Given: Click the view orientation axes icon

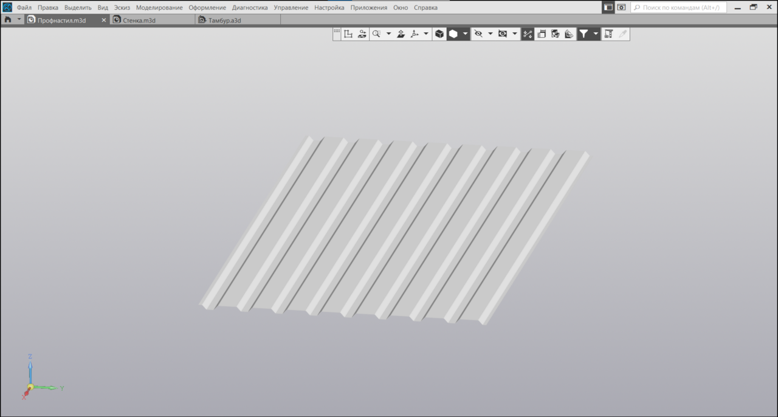Looking at the screenshot, I should (x=415, y=34).
